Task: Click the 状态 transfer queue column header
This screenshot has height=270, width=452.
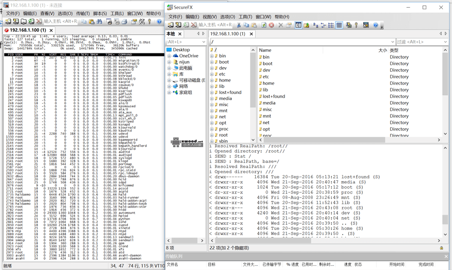Action: 357,264
